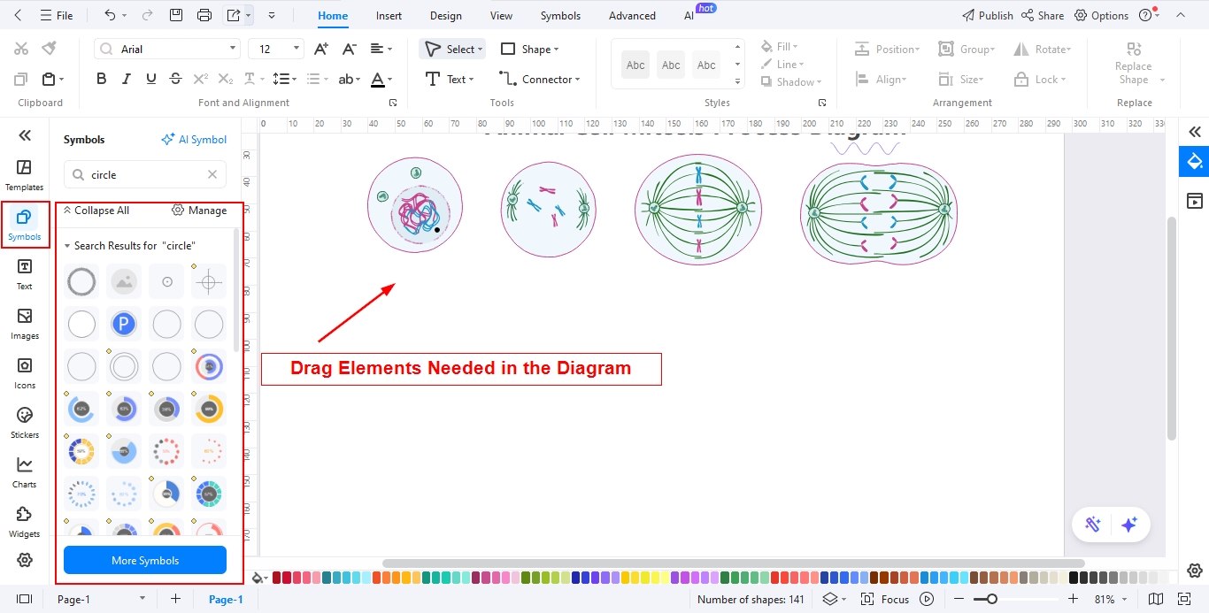Click the Share button
This screenshot has width=1209, height=613.
1043,15
